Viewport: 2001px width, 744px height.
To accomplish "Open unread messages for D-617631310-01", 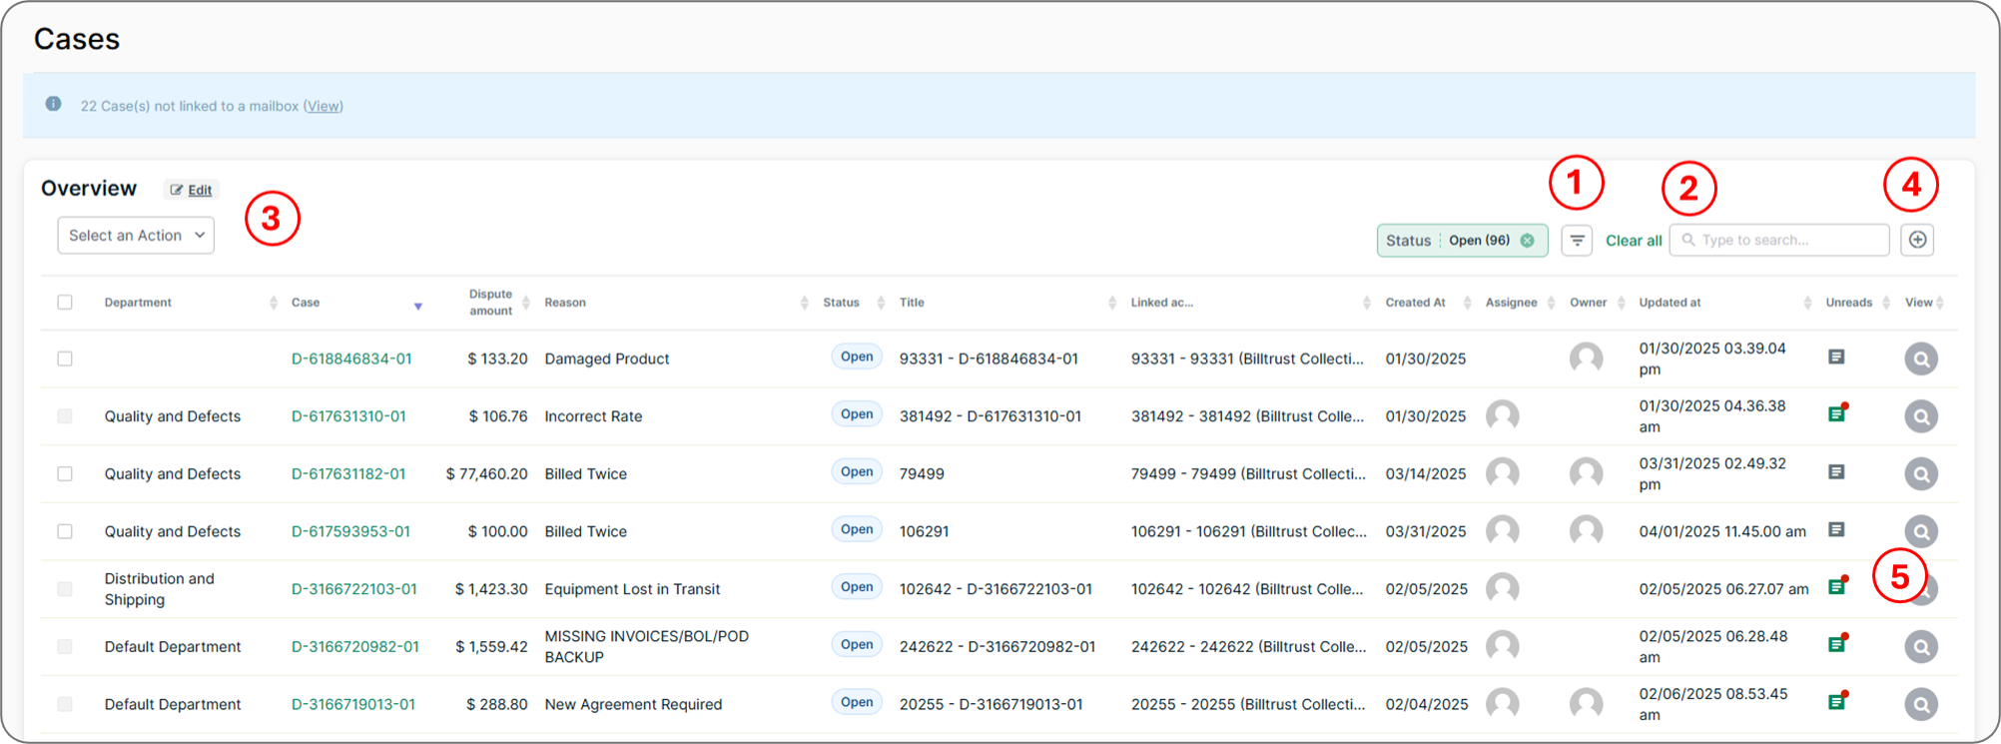I will click(1837, 412).
